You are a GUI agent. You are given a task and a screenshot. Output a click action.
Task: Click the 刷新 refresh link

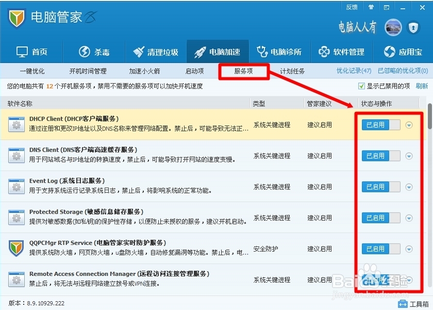tap(422, 86)
